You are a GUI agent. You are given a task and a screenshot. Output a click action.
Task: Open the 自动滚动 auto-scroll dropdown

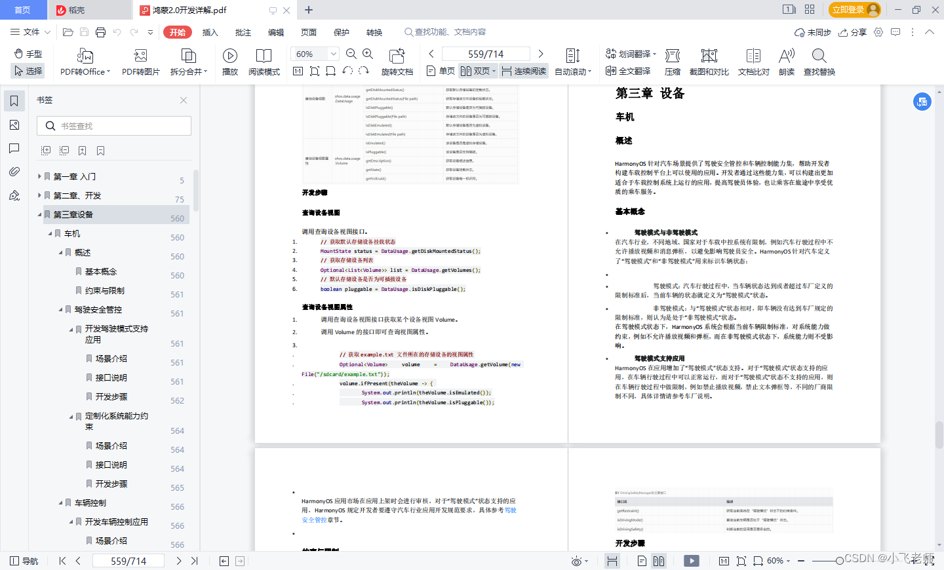[x=573, y=62]
